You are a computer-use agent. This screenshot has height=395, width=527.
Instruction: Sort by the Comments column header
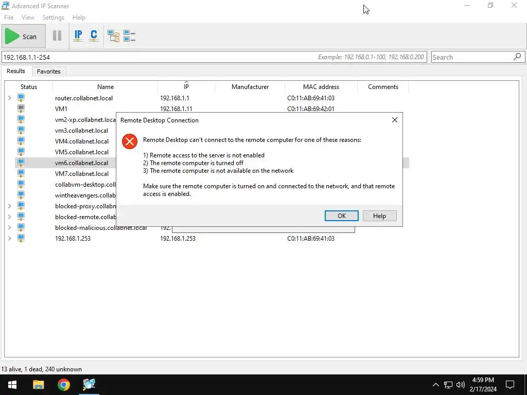coord(383,86)
